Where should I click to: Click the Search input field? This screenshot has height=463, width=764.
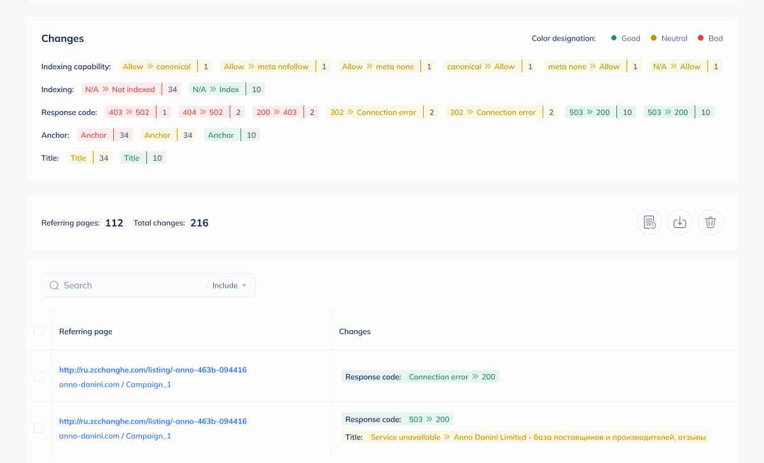coord(134,286)
